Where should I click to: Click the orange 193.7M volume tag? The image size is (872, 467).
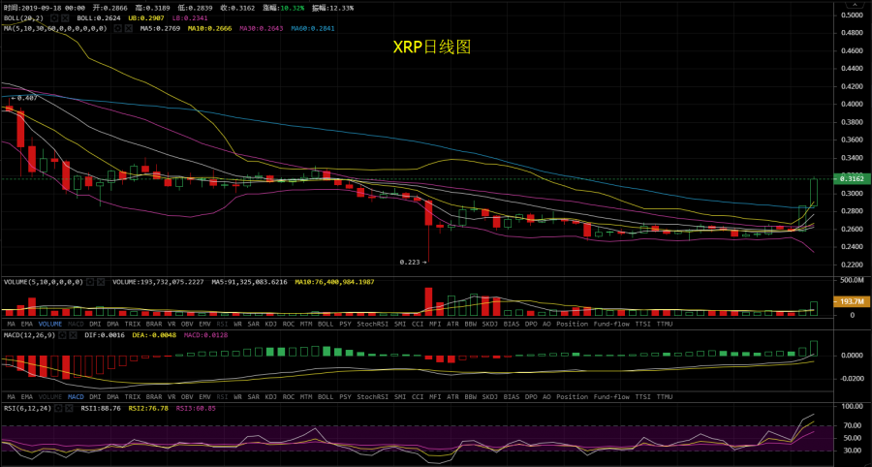pos(851,301)
